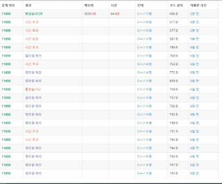Open problem 11650 link in the 730 B row

click(6, 123)
